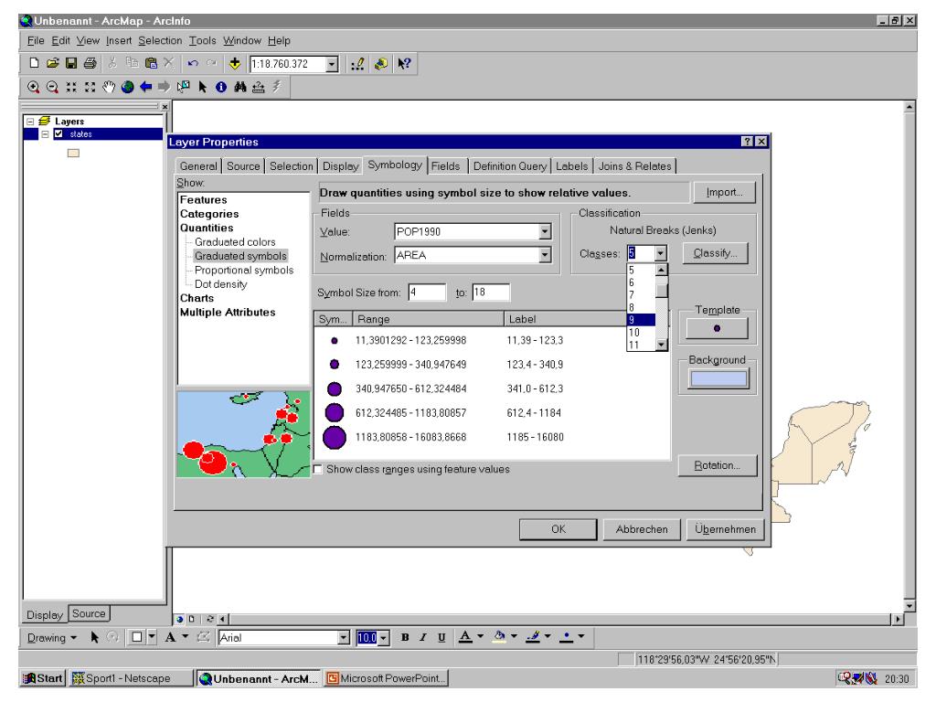
Task: Select Graduated colors in the Show list
Action: [x=235, y=241]
